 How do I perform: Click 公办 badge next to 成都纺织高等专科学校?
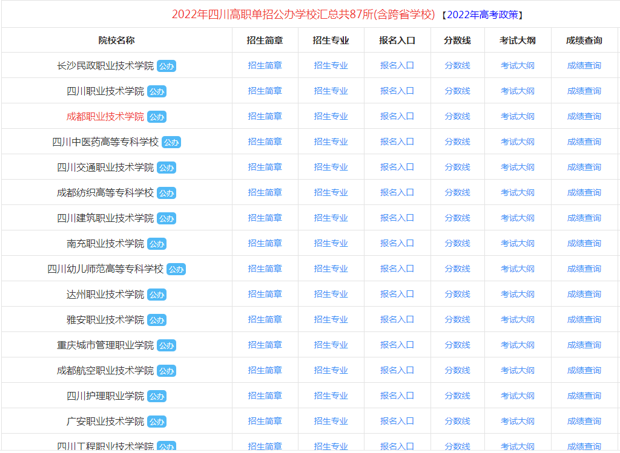click(x=167, y=193)
